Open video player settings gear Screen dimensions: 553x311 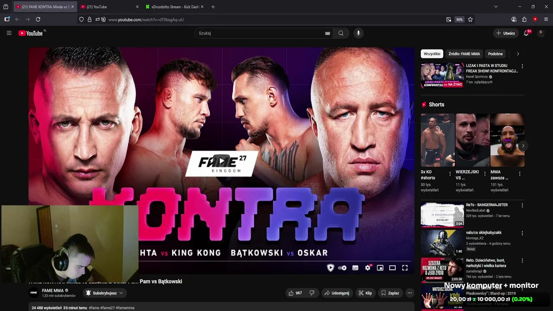click(x=368, y=268)
